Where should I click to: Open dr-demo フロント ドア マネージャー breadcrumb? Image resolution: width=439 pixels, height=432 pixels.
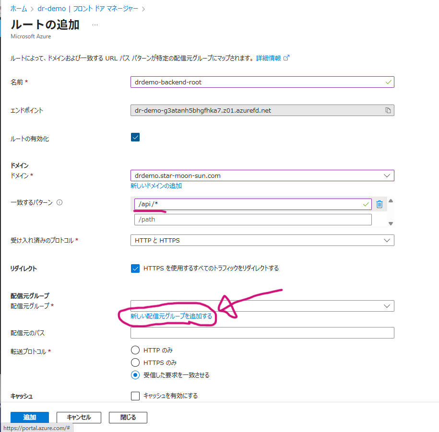88,9
